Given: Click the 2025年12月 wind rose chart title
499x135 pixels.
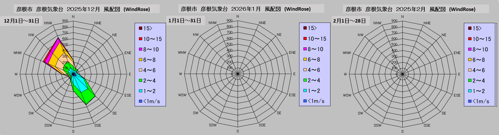Looking at the screenshot, I should (x=83, y=9).
